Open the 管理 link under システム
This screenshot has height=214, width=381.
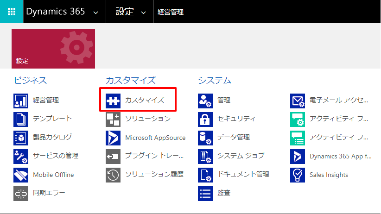224,100
